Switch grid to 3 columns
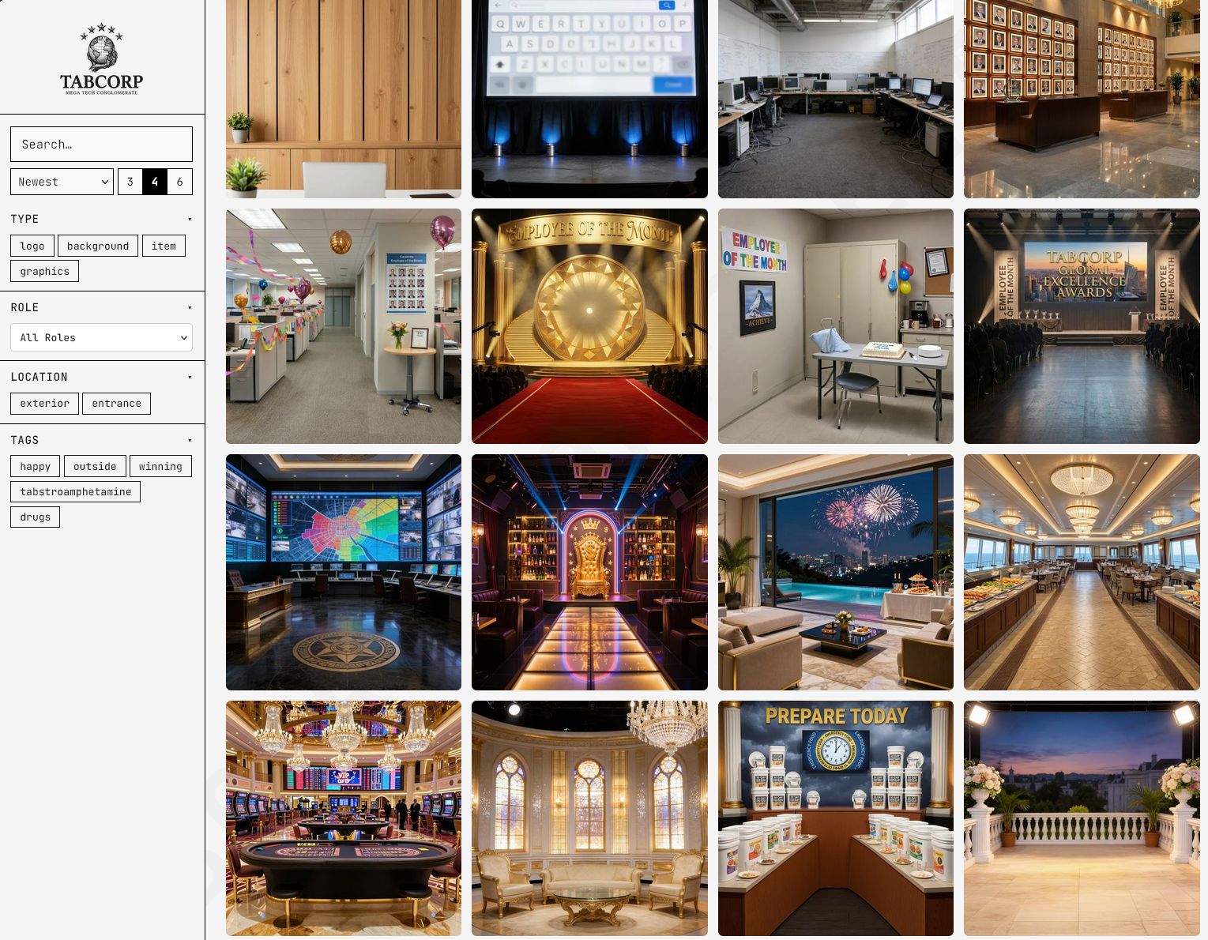Image resolution: width=1208 pixels, height=940 pixels. pos(130,182)
